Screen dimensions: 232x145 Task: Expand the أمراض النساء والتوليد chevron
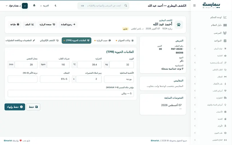pyautogui.click(x=195, y=105)
